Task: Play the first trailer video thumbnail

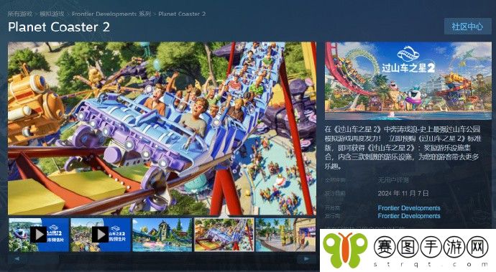Action: 39,235
